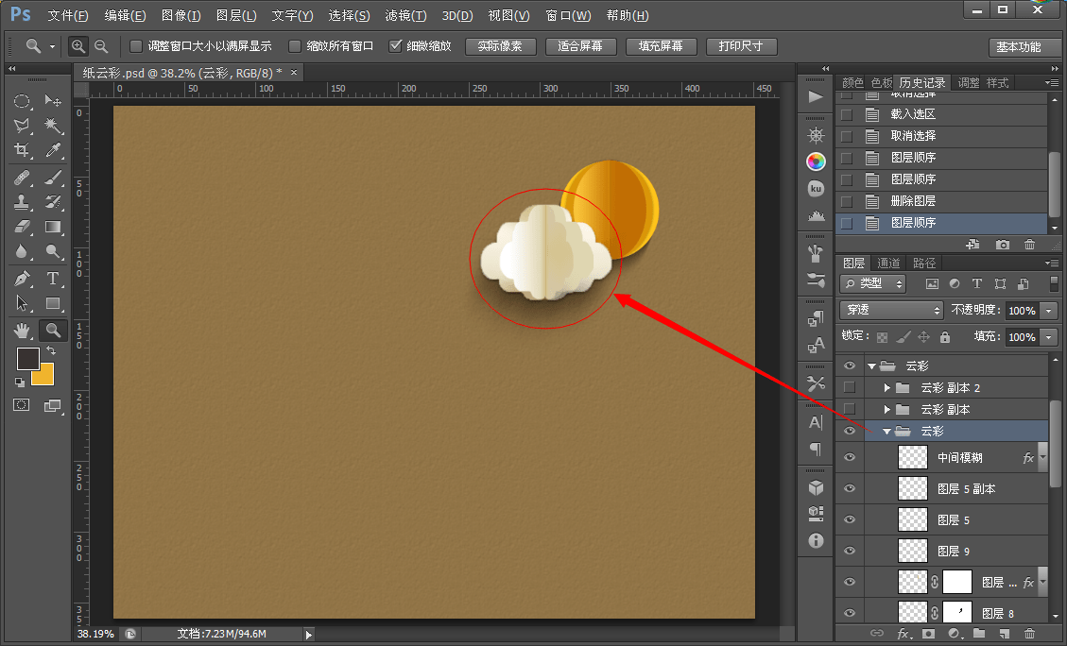Open the zoom tool preset picker arrow
Image resolution: width=1067 pixels, height=646 pixels.
click(x=52, y=46)
